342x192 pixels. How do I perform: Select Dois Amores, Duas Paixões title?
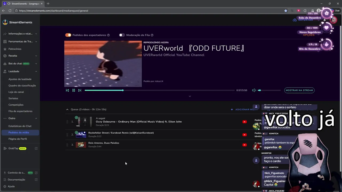point(104,143)
